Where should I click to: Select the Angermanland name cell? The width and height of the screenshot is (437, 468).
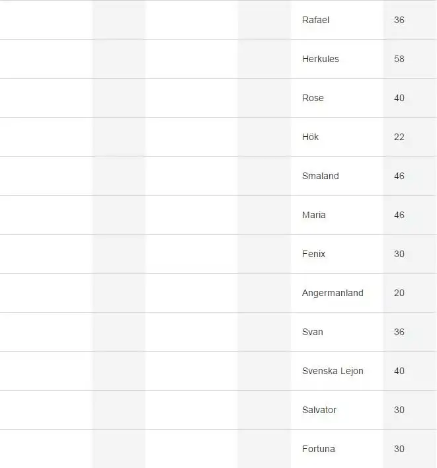pyautogui.click(x=333, y=293)
